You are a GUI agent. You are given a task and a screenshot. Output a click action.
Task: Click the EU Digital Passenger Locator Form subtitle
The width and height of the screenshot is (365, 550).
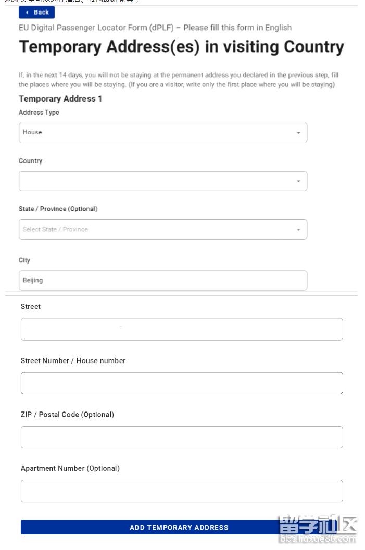(x=155, y=28)
